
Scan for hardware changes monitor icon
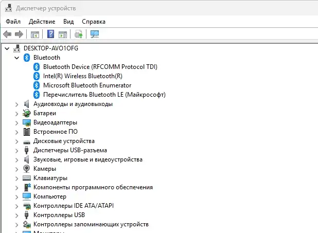pyautogui.click(x=95, y=34)
